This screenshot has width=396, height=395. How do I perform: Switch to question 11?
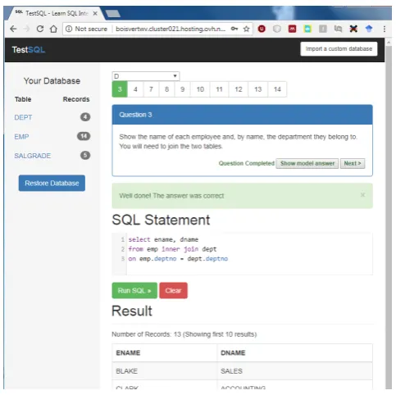(x=220, y=89)
